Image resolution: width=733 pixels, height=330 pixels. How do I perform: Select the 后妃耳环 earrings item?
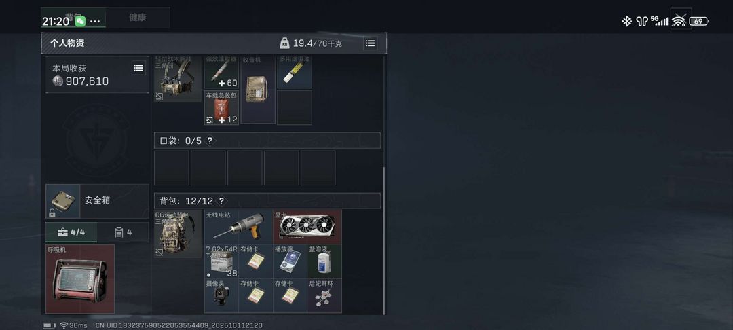324,296
